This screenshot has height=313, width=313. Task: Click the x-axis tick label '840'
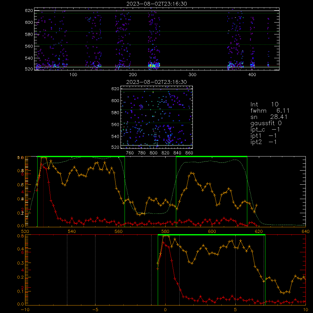click(x=177, y=153)
